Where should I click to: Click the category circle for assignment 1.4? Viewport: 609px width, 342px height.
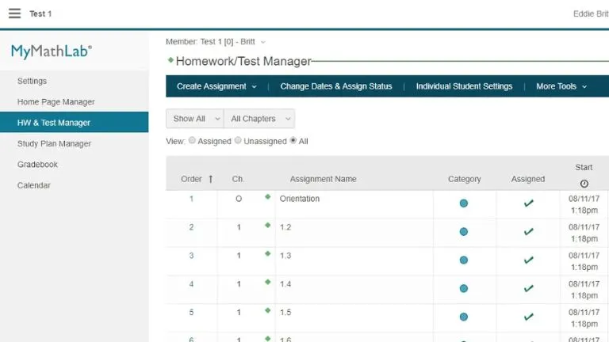(464, 288)
